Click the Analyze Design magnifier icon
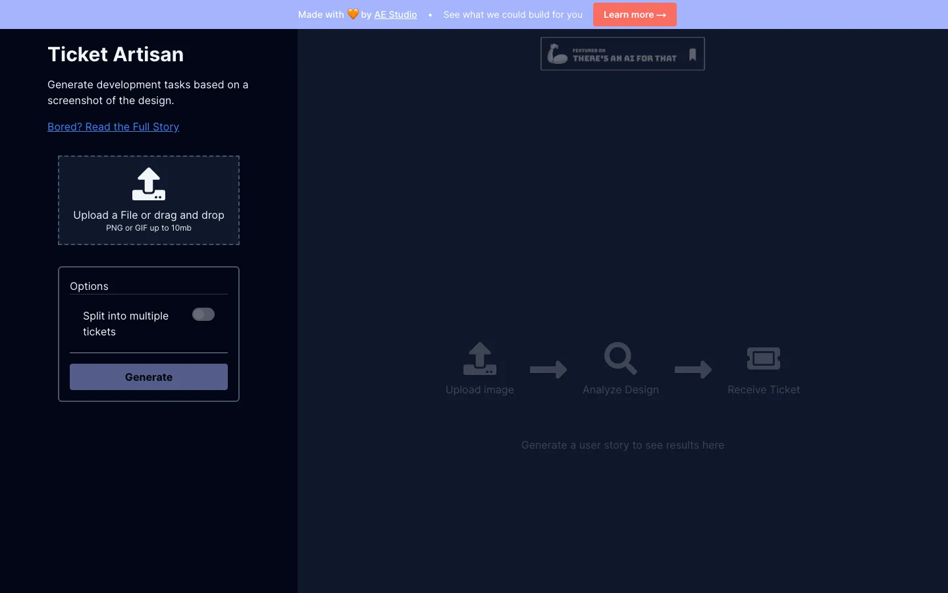The image size is (948, 593). [621, 358]
